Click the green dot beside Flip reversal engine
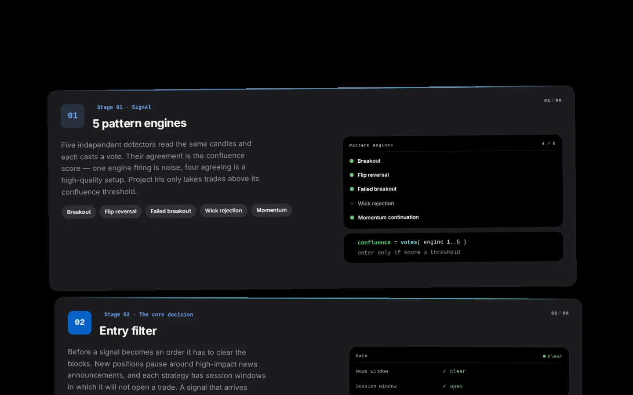The image size is (633, 395). 352,175
